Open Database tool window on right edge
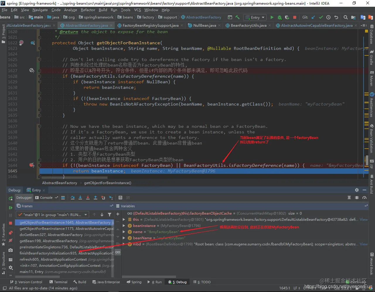Screen dimensions: 375x292 click(372, 35)
